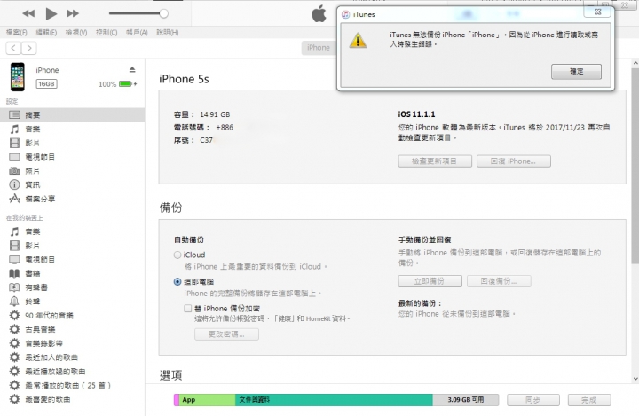Go forward with the right arrow button
The width and height of the screenshot is (639, 416).
pos(29,48)
